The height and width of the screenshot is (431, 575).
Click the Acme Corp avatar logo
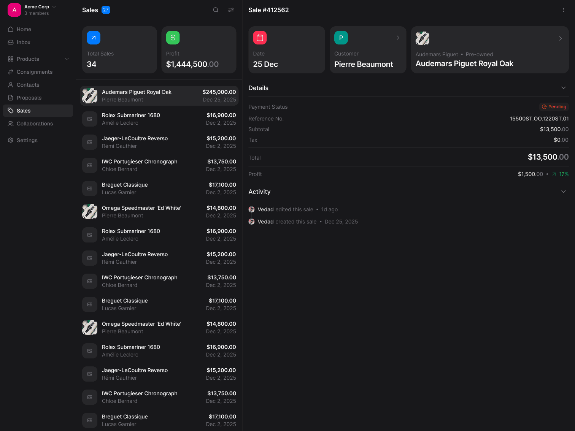(14, 10)
